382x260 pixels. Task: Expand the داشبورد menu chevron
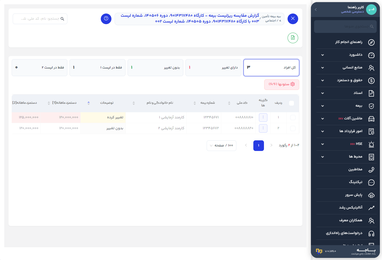[x=323, y=55]
